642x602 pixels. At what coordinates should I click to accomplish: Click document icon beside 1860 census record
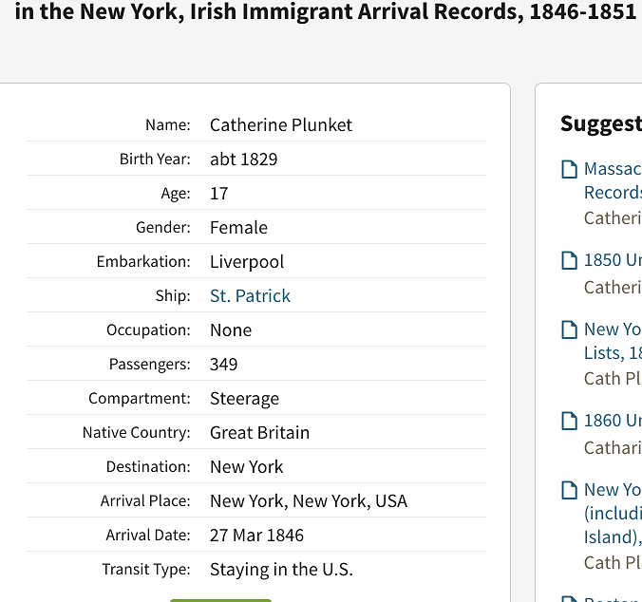pos(570,421)
